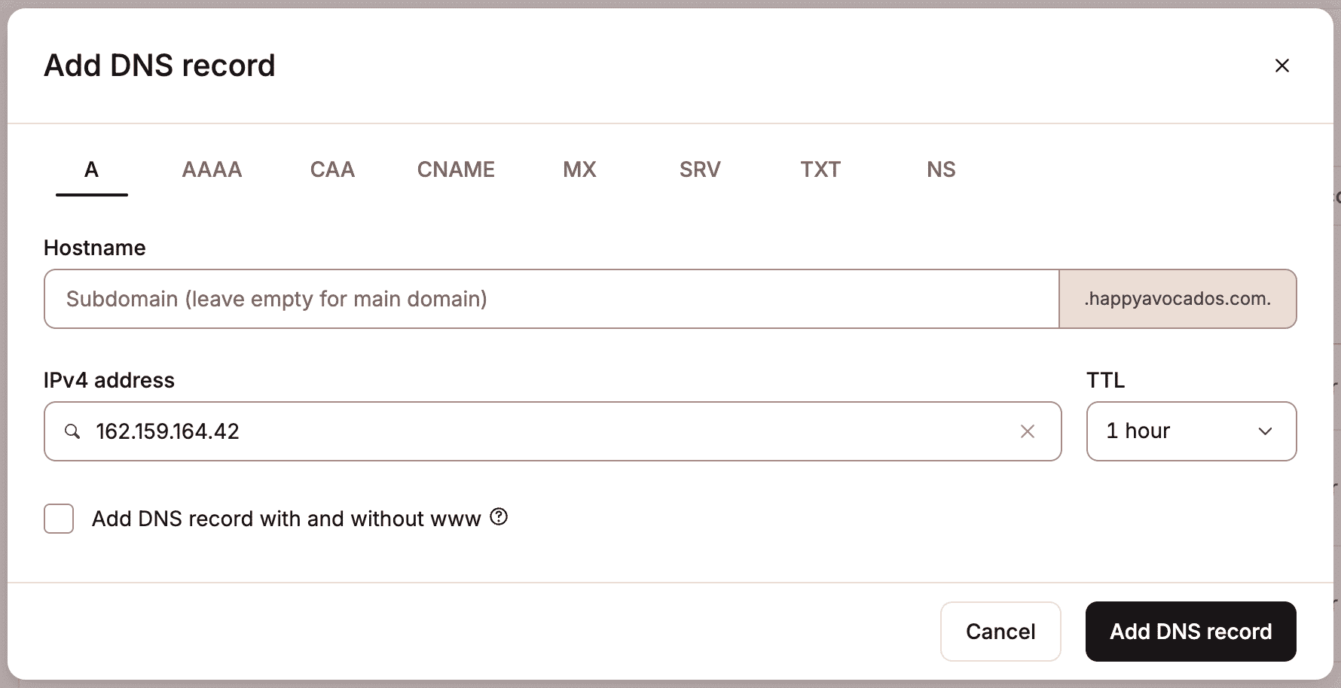Enable DNS record with and without www
1341x688 pixels.
click(59, 519)
